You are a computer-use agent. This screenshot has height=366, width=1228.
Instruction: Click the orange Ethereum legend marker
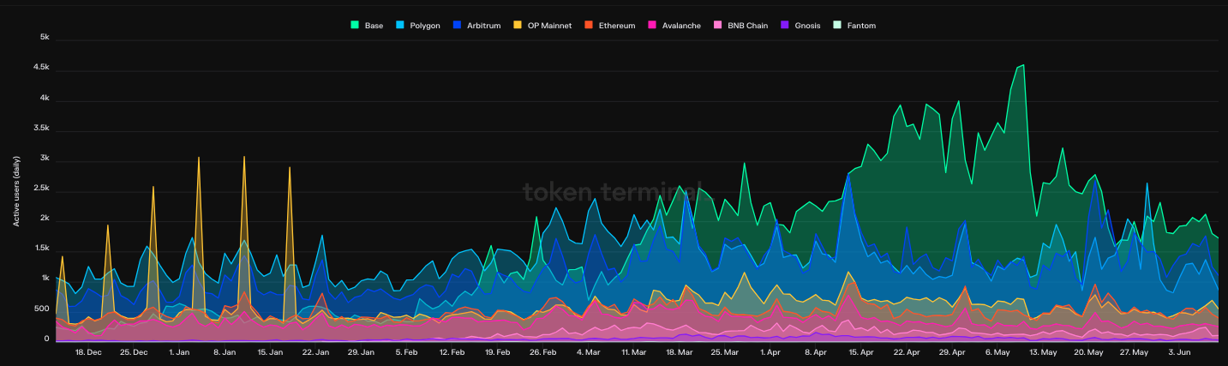coord(588,26)
